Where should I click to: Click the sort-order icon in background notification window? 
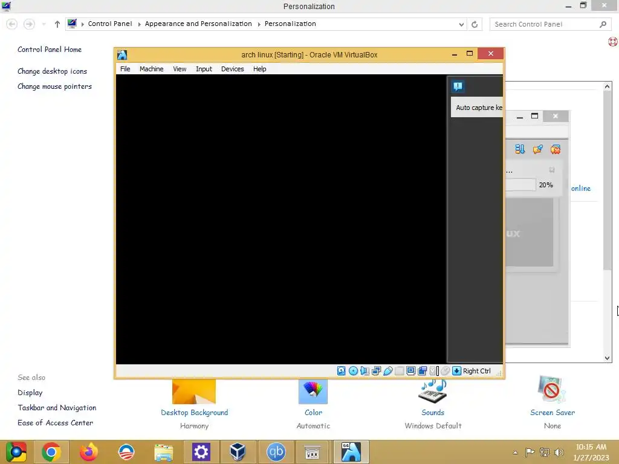tap(520, 149)
